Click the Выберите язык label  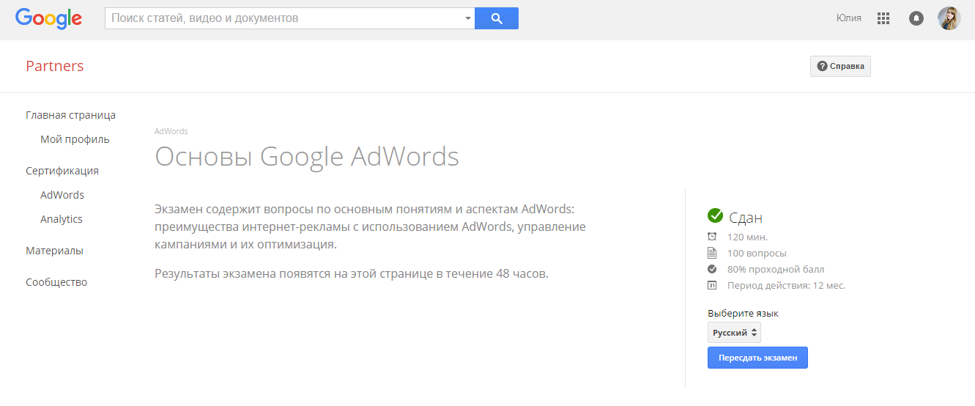pos(743,313)
